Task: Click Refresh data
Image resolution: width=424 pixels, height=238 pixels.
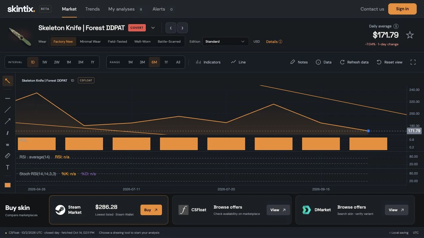Action: [x=354, y=62]
